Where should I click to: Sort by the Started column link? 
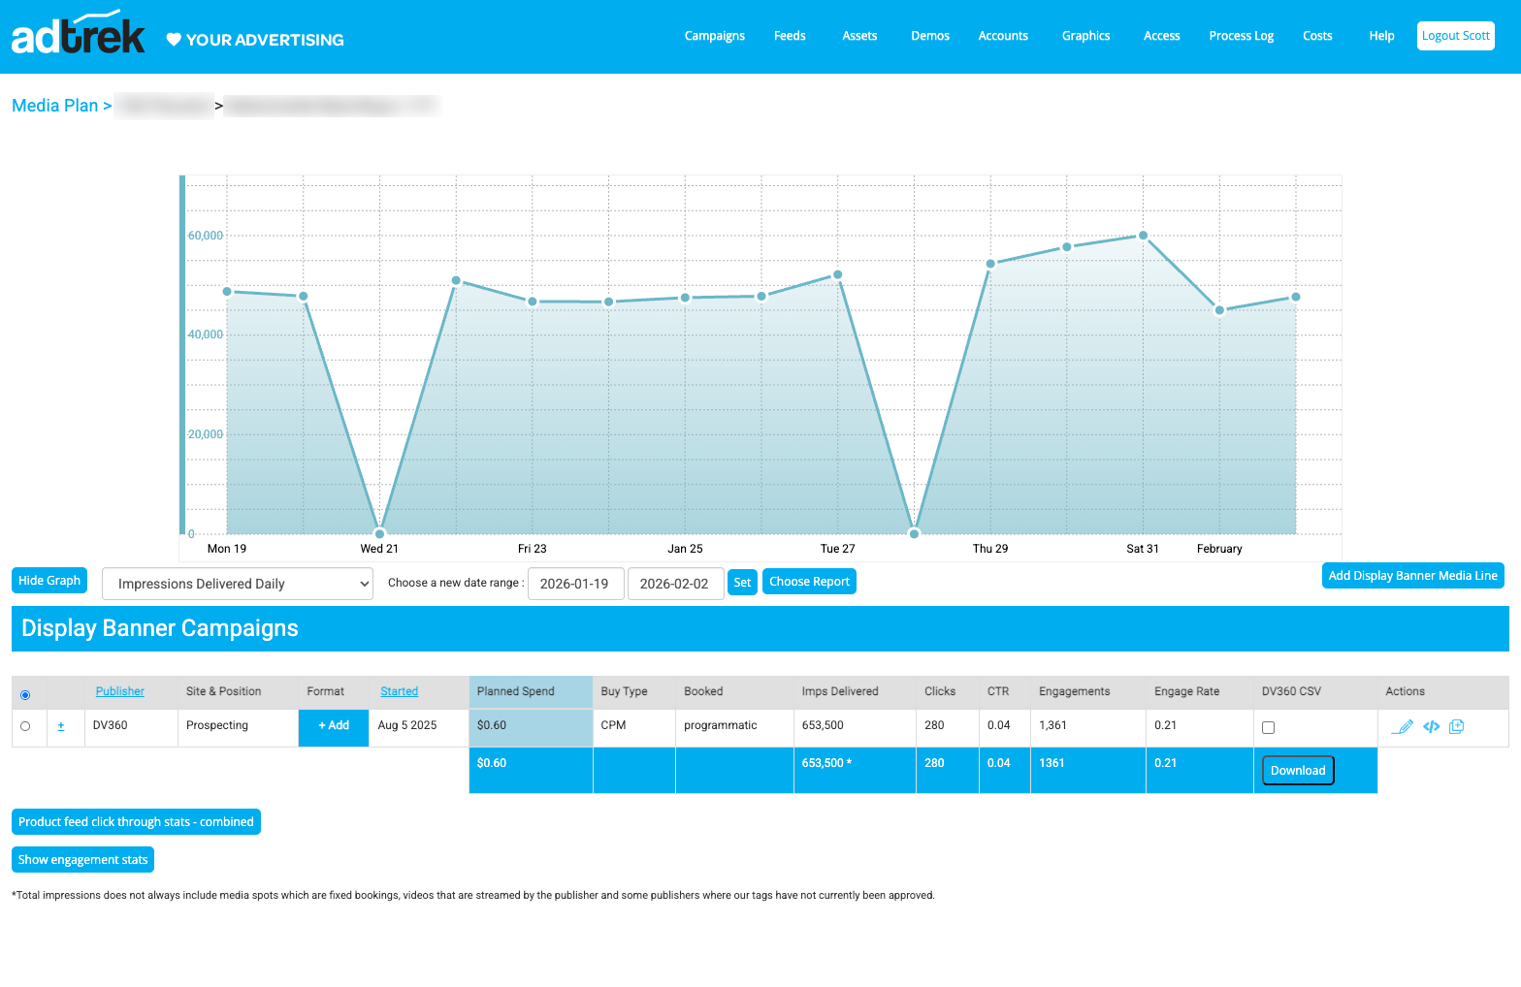coord(400,691)
